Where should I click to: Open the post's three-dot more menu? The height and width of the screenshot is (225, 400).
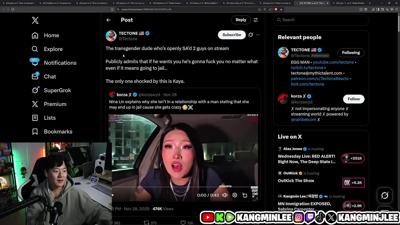258,35
